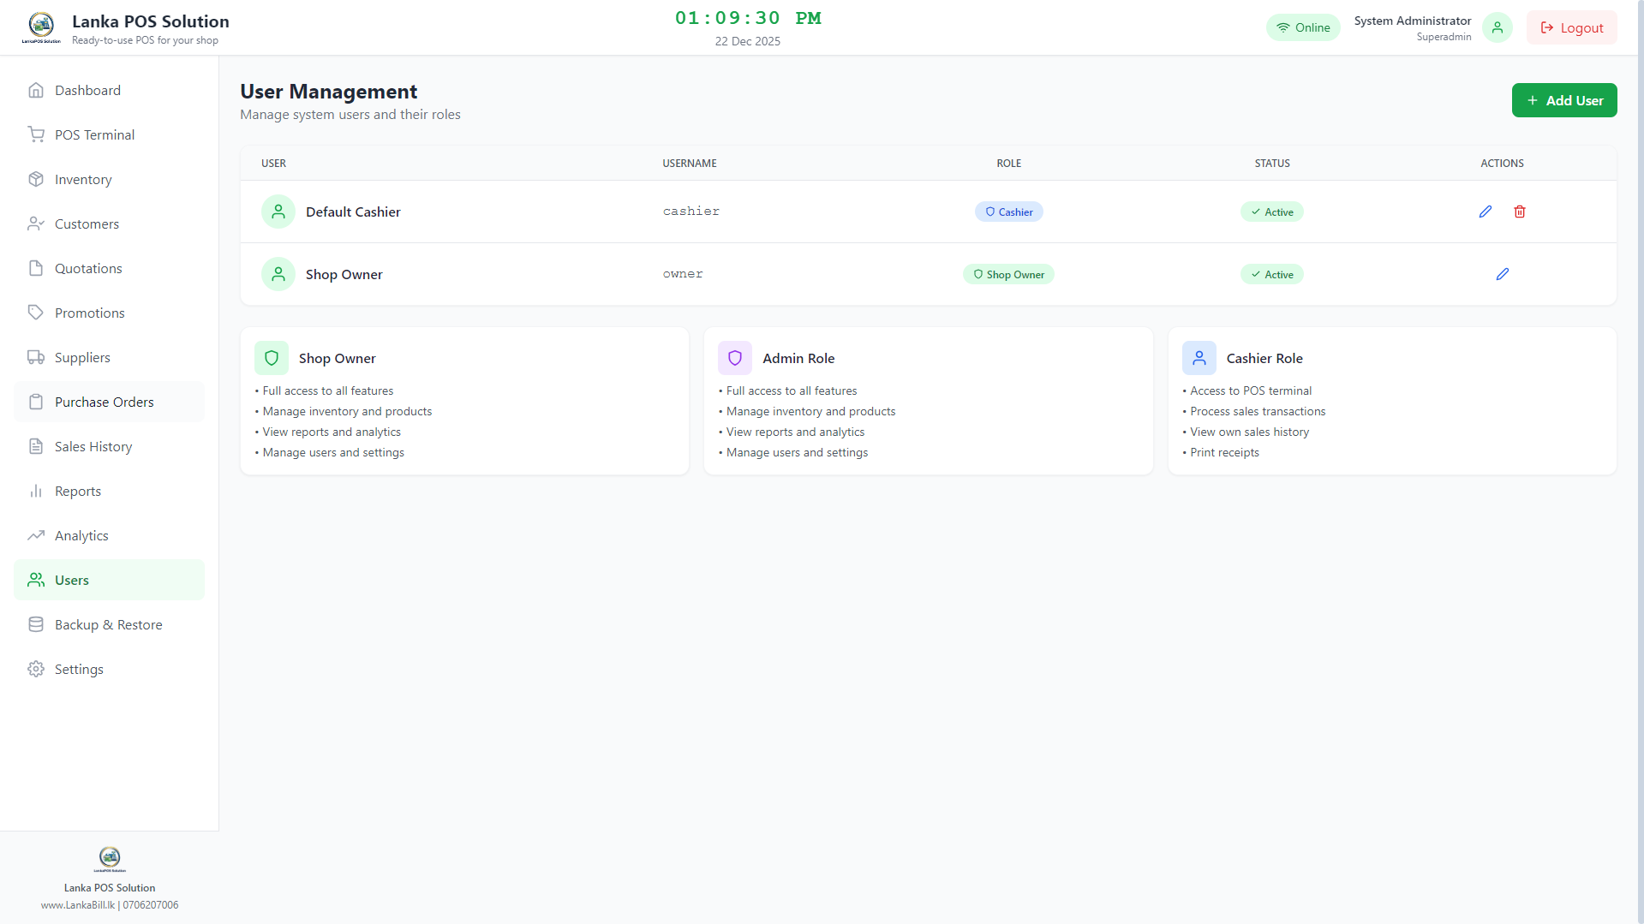Select the Cashier role badge
The image size is (1644, 924).
[x=1008, y=212]
